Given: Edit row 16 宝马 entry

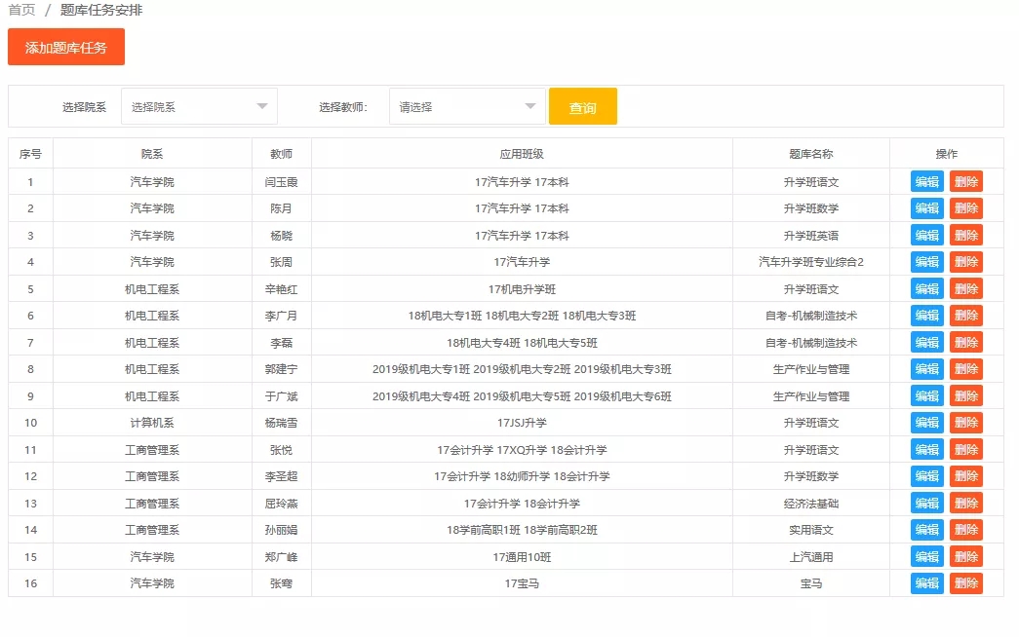Looking at the screenshot, I should click(x=926, y=583).
